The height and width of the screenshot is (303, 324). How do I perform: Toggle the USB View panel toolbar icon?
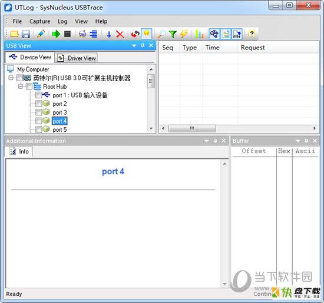point(214,34)
